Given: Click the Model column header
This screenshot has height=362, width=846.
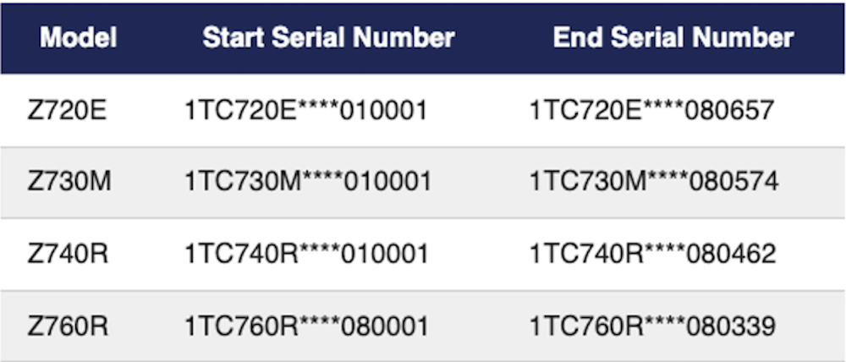Looking at the screenshot, I should tap(78, 37).
